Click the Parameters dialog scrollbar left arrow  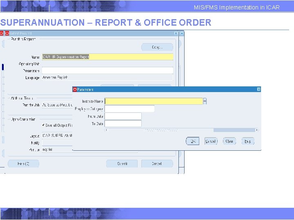[x=106, y=130]
